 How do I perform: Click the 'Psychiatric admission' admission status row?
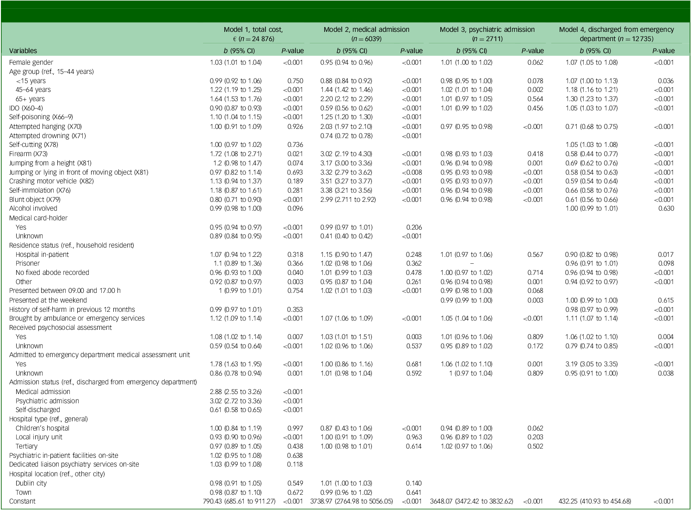(47, 401)
